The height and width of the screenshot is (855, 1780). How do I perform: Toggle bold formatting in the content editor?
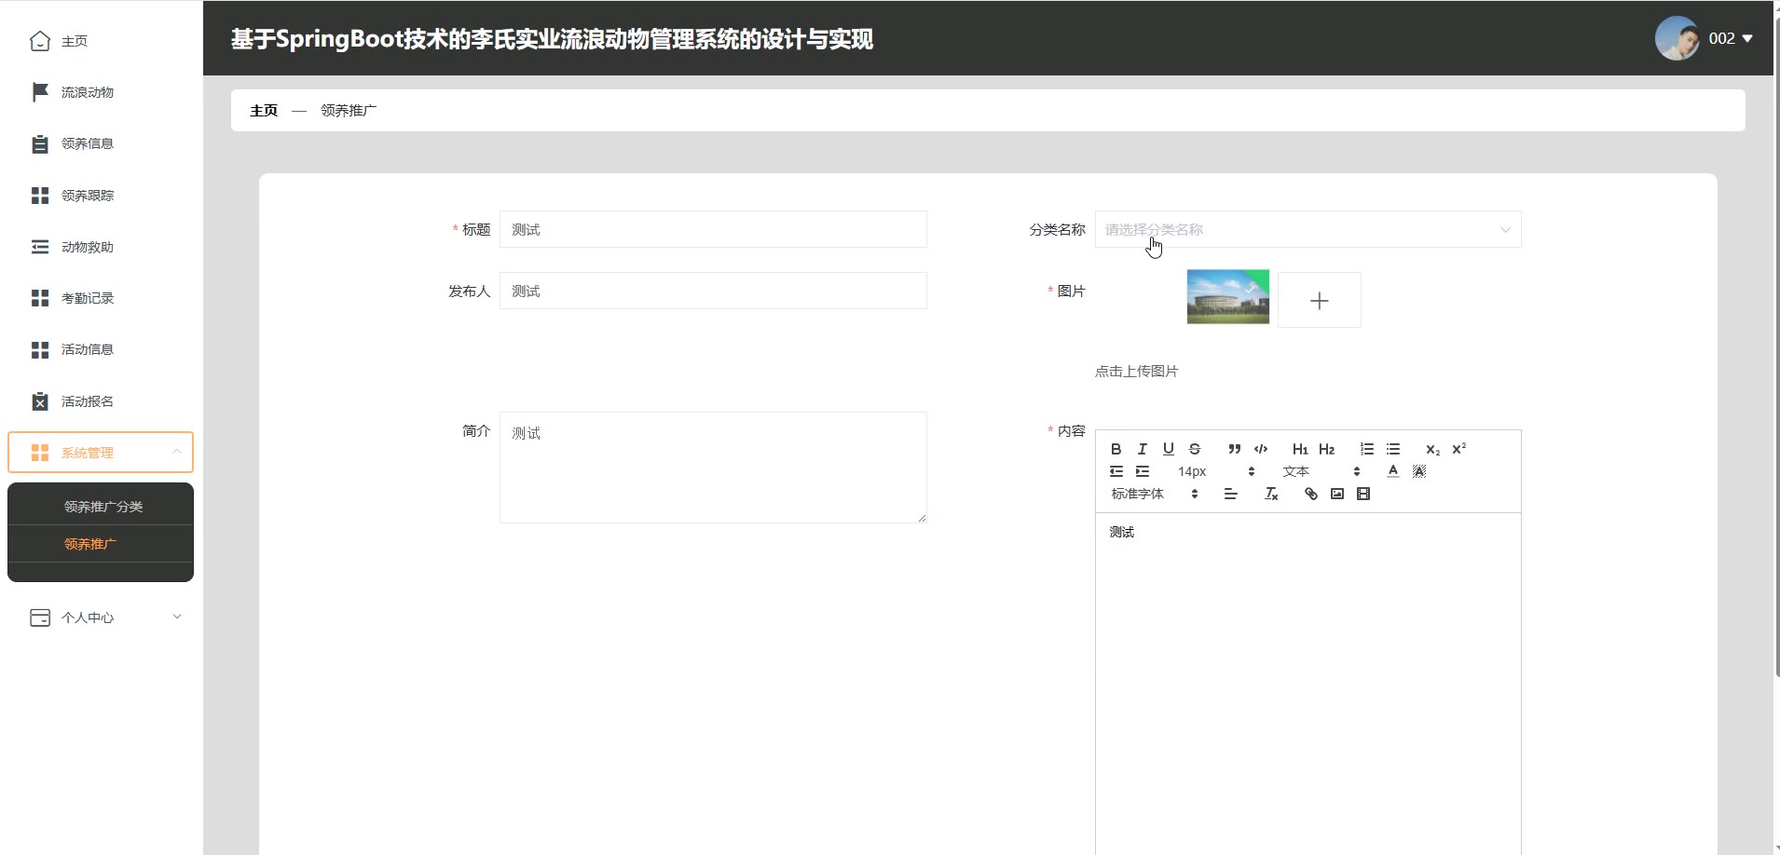(x=1116, y=449)
